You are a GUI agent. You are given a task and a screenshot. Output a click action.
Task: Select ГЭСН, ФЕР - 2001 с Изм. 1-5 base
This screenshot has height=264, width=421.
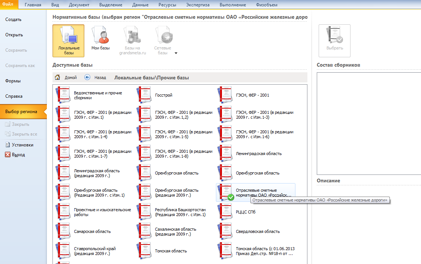coord(175,134)
